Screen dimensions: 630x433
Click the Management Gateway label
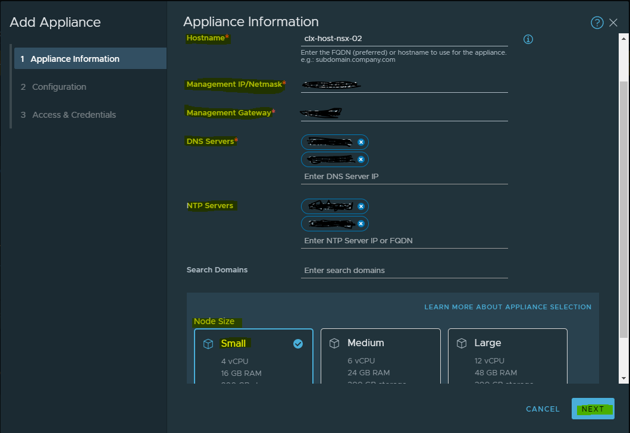click(231, 113)
